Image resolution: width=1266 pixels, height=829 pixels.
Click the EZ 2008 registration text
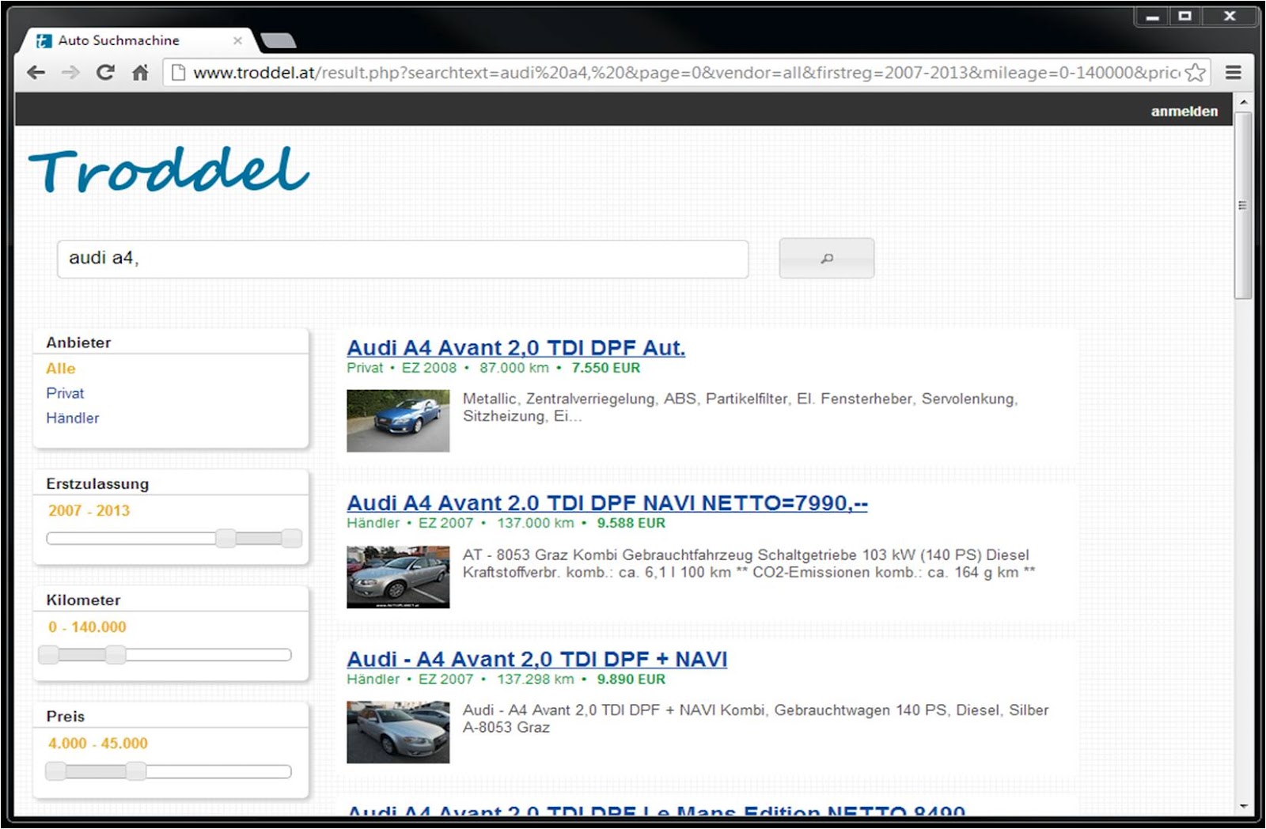tap(429, 368)
